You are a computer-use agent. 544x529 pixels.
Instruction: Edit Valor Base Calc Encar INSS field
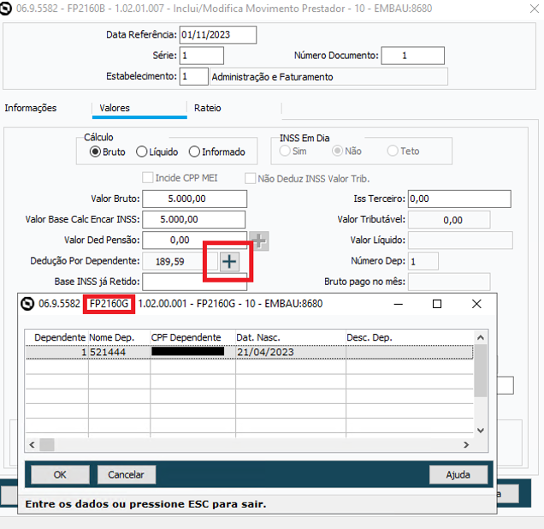pos(194,219)
